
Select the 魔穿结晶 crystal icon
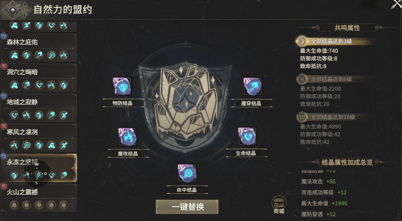click(x=253, y=87)
